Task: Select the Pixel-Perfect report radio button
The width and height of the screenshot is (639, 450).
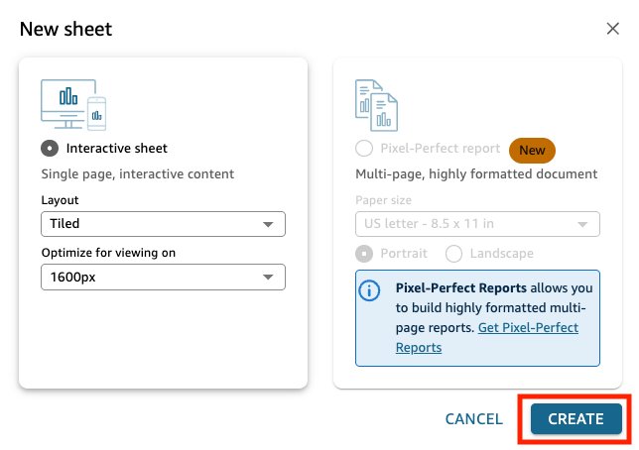Action: 364,149
